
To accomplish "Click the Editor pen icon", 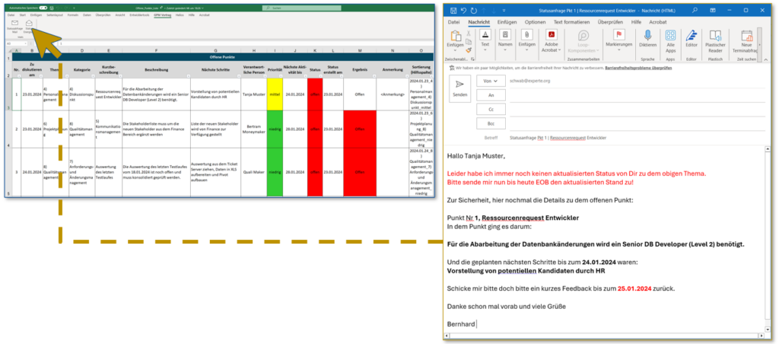I will [691, 35].
